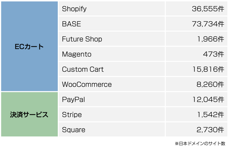Click the PayPal cell
229x151 pixels.
coord(73,100)
